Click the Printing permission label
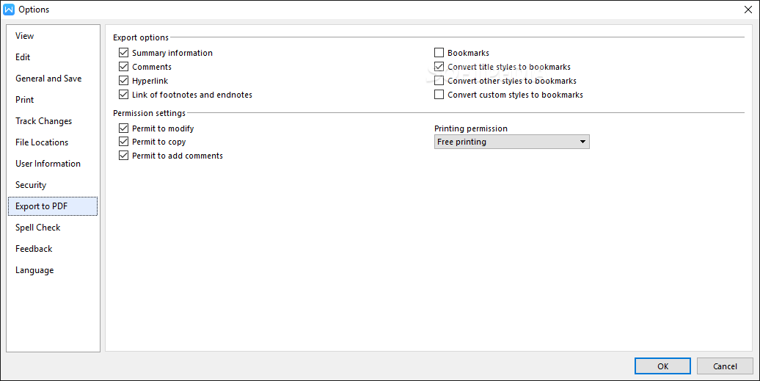The height and width of the screenshot is (381, 760). [471, 128]
